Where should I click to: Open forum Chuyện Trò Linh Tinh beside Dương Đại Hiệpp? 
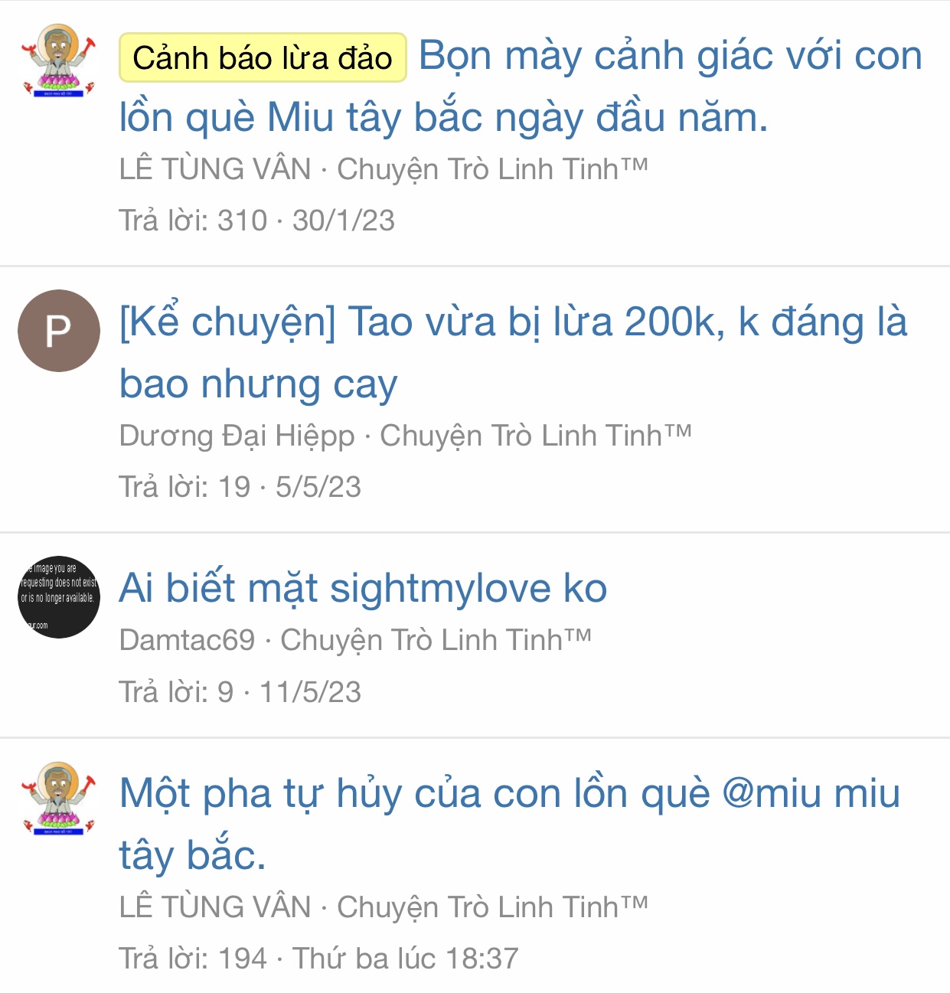(x=536, y=436)
